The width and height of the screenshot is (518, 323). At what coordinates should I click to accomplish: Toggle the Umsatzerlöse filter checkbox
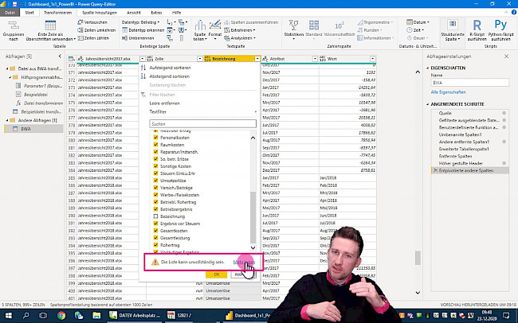pyautogui.click(x=156, y=181)
